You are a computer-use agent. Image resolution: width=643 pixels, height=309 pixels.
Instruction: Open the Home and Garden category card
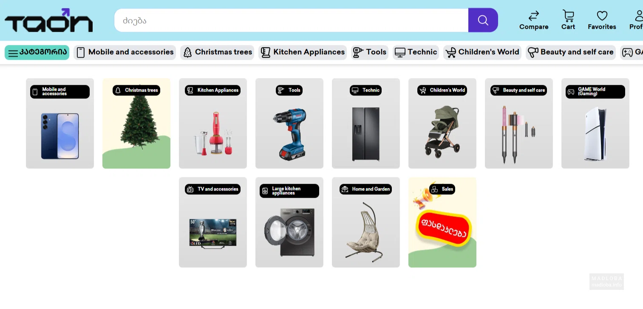365,222
